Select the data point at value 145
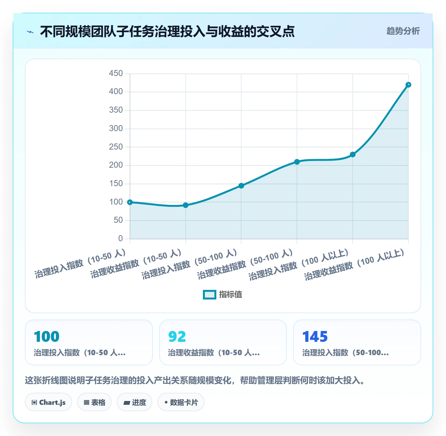This screenshot has height=436, width=446. (x=241, y=186)
